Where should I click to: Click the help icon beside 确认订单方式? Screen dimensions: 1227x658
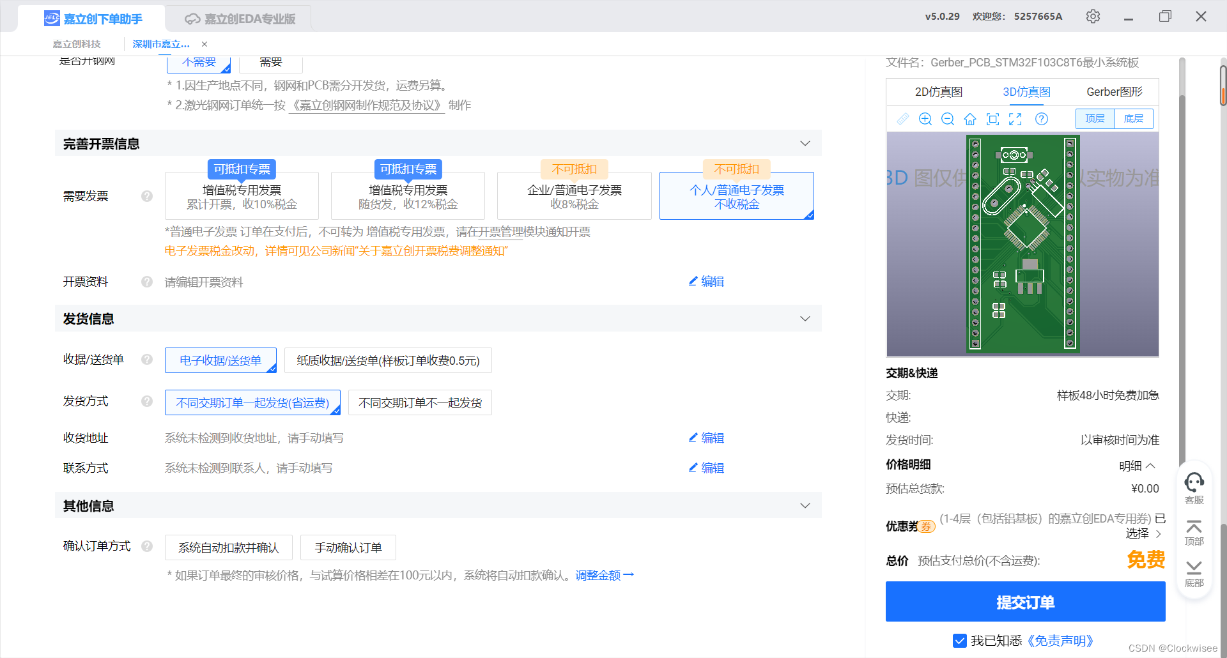[147, 546]
